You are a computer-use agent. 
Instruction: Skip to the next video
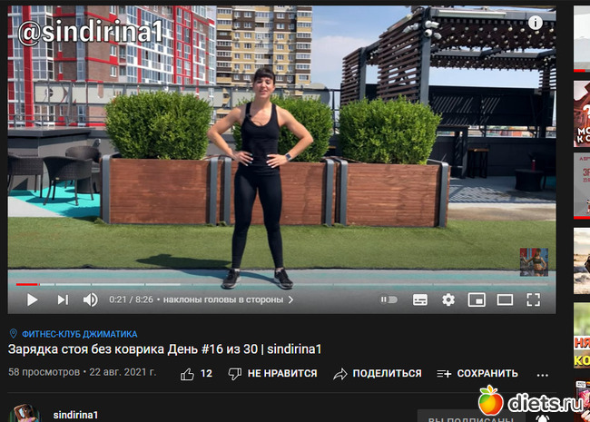(x=63, y=299)
